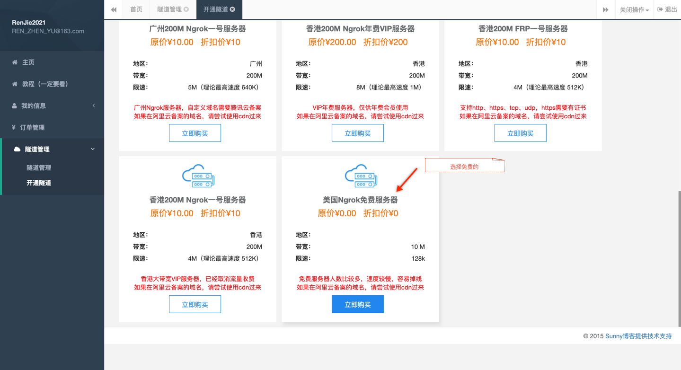Screen dimensions: 681x370
Task: Switch to the 首页 tab
Action: pyautogui.click(x=136, y=9)
